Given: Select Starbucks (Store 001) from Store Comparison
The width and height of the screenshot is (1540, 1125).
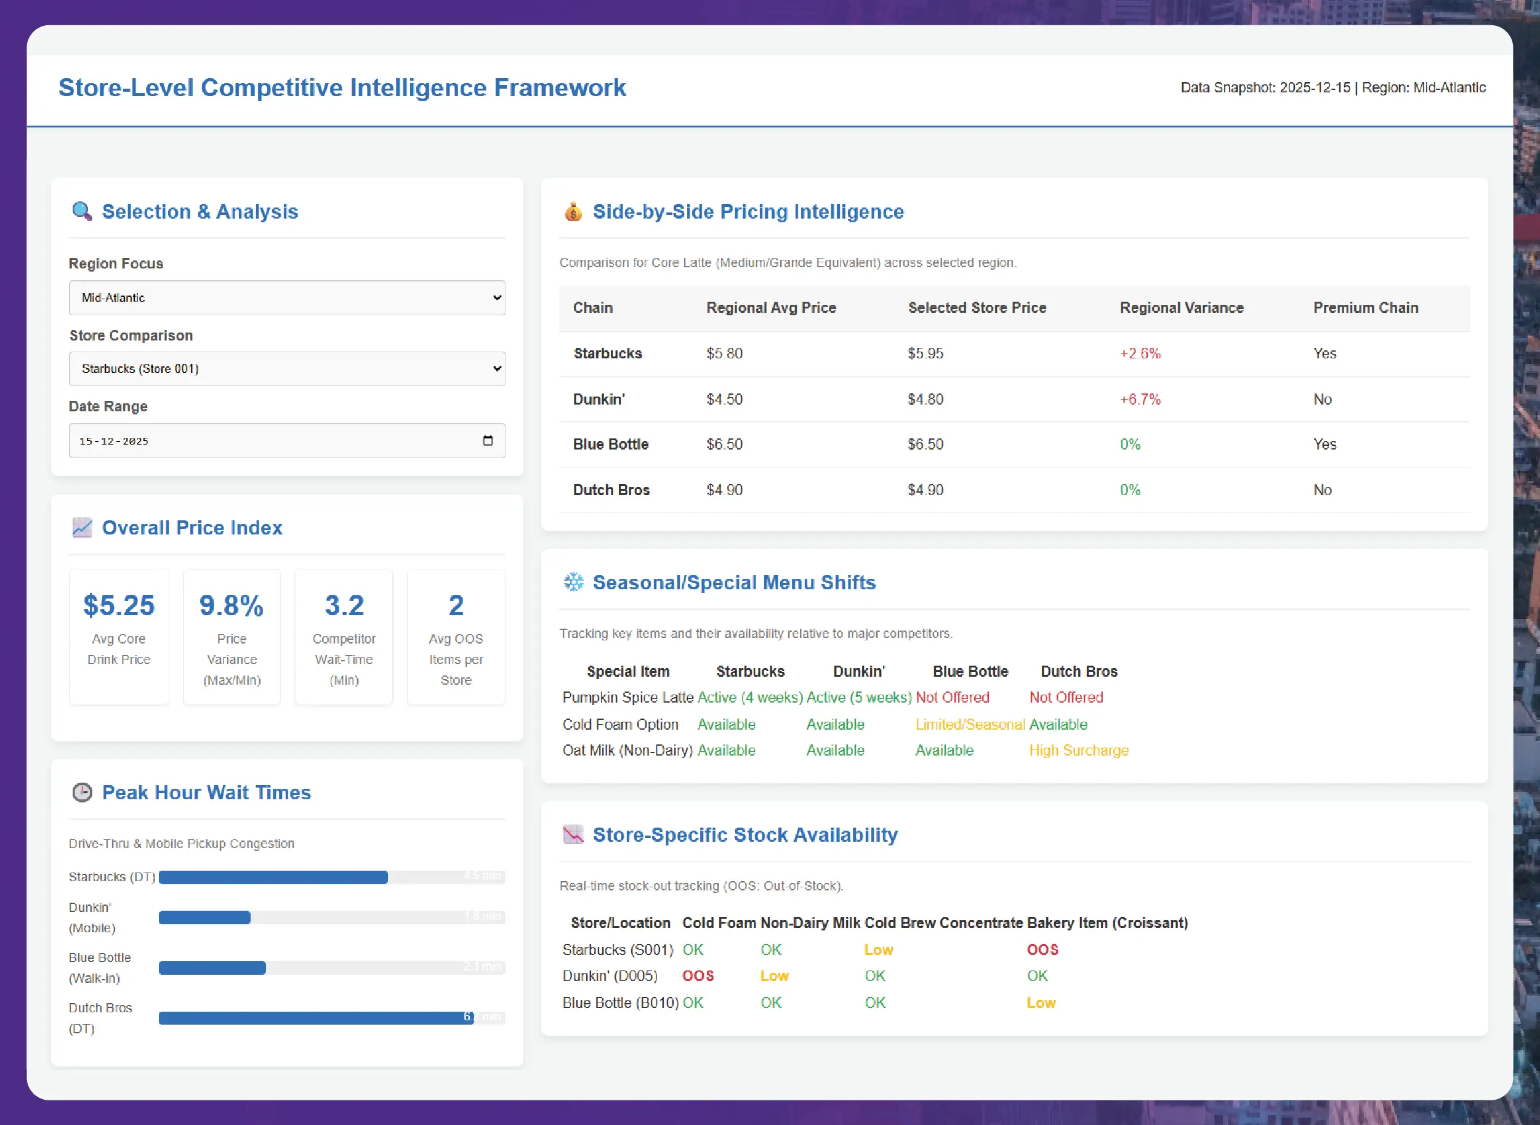Looking at the screenshot, I should 286,368.
